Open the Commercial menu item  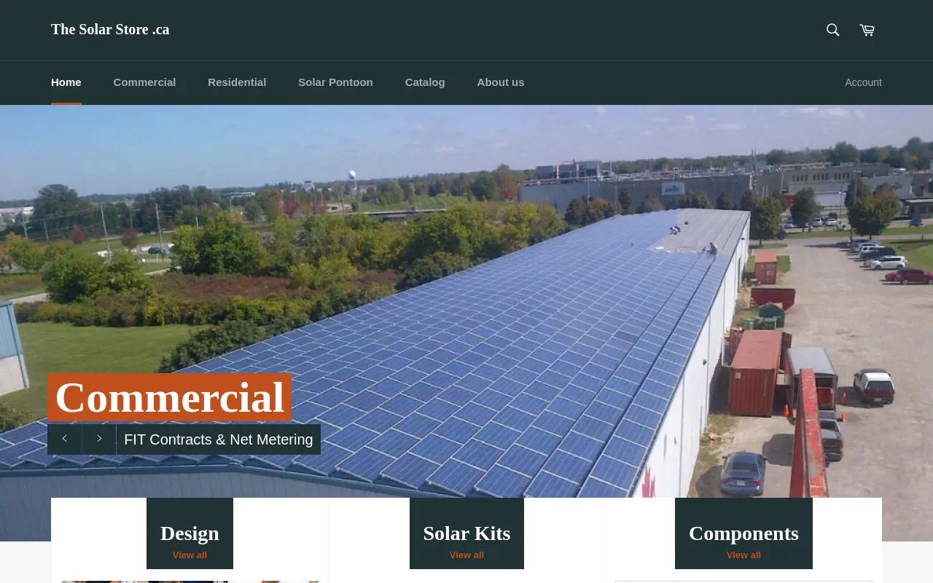point(144,82)
